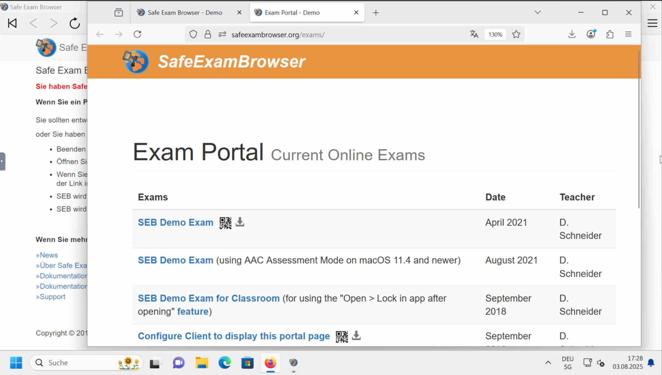
Task: Open the Firefox account icon
Action: click(x=591, y=34)
